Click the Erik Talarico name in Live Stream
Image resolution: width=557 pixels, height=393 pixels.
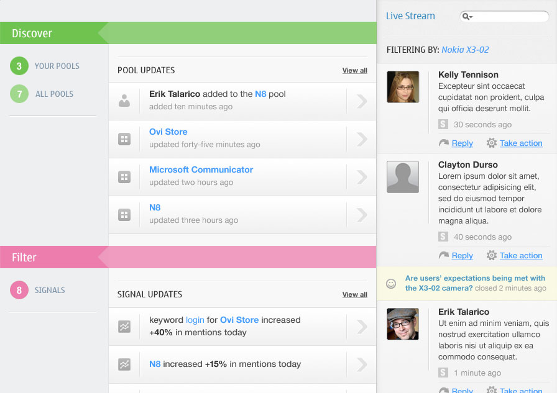pyautogui.click(x=464, y=312)
